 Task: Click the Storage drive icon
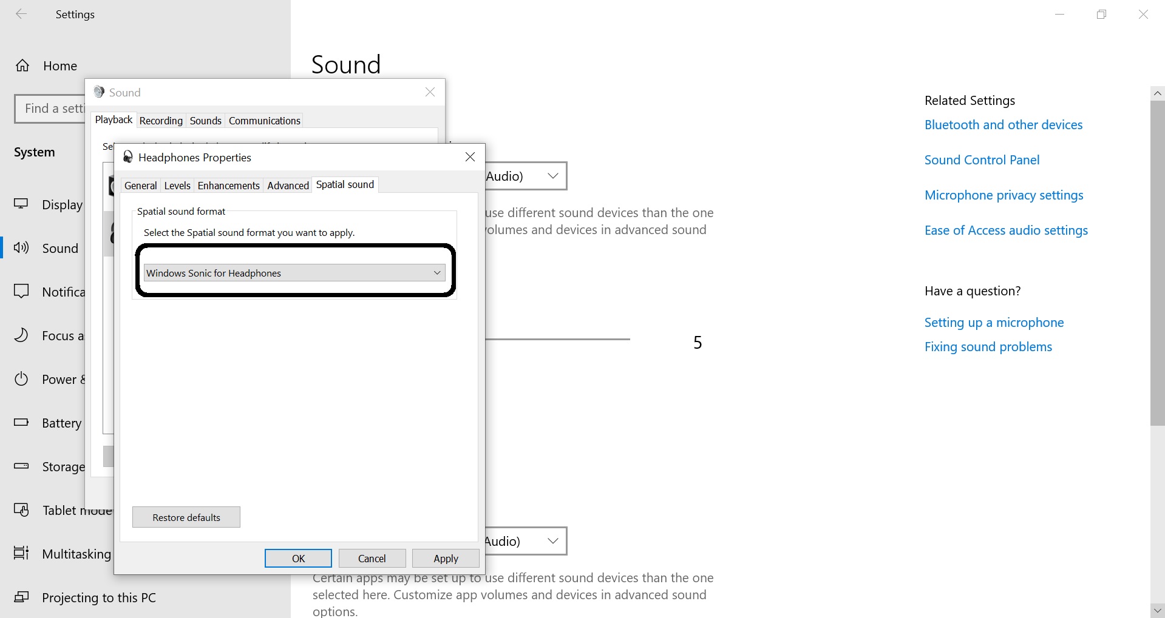click(x=21, y=466)
